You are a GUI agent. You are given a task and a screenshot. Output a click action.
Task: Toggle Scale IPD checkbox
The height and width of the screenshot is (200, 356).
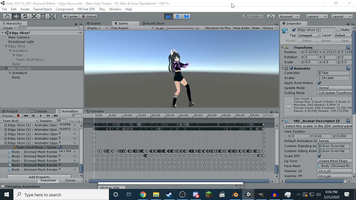point(319,156)
